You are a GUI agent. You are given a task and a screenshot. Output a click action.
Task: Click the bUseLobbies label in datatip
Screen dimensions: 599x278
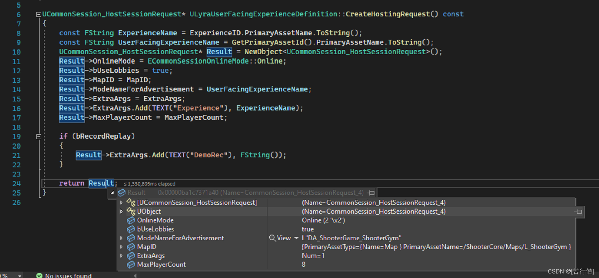[155, 229]
